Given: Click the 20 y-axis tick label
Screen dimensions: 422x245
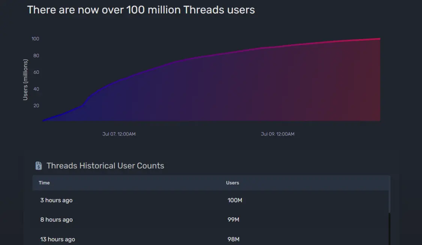Looking at the screenshot, I should point(36,105).
